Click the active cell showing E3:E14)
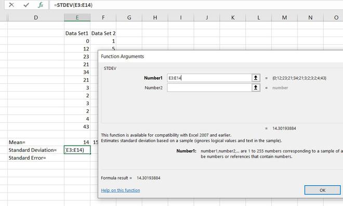 (77, 150)
